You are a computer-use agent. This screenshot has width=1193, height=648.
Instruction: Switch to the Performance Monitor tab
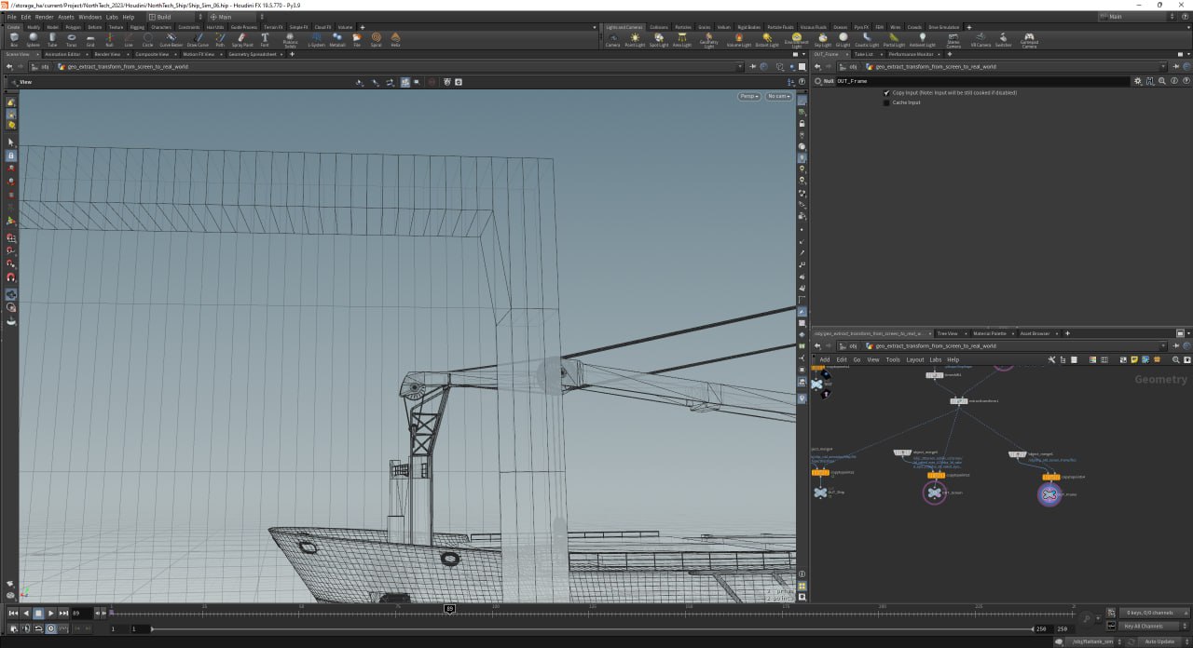[x=911, y=54]
